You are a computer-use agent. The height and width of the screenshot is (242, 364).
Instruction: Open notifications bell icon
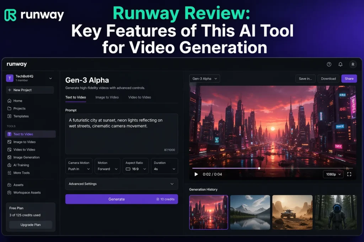(340, 64)
